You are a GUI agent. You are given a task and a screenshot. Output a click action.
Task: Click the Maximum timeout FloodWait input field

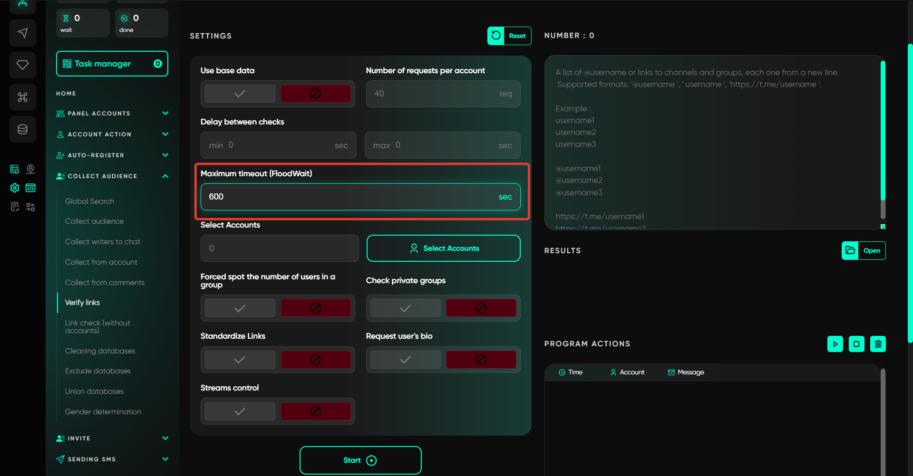click(x=352, y=197)
